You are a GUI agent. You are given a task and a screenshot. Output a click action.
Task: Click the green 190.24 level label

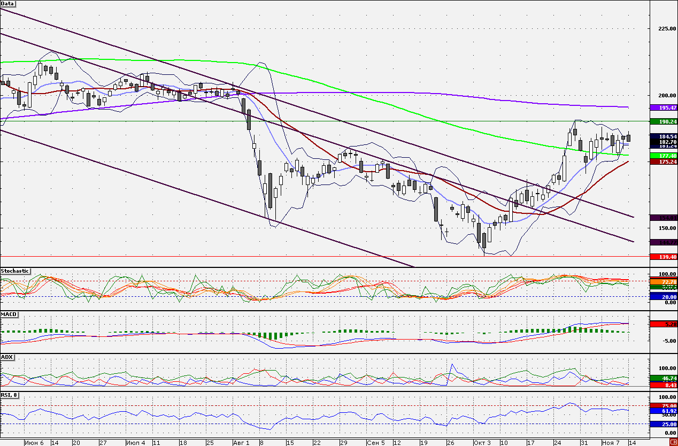(664, 121)
